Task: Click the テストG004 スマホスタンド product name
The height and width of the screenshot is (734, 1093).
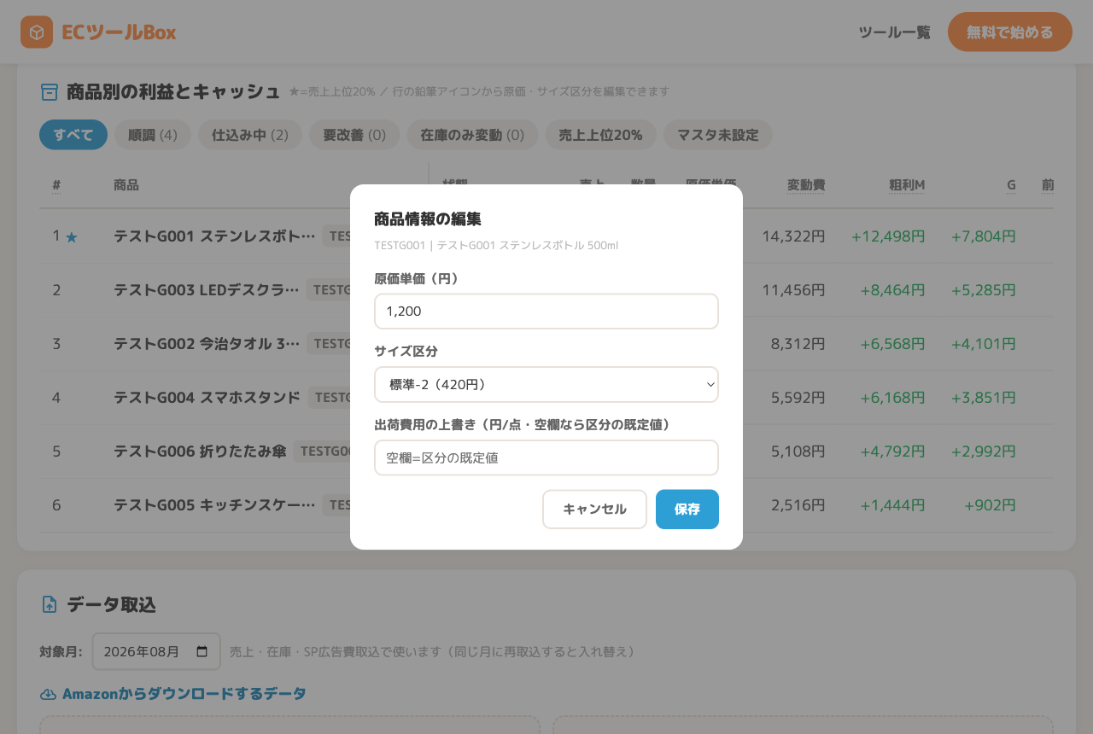Action: 207,398
